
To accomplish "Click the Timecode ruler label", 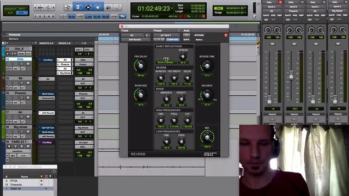I will tap(15, 35).
